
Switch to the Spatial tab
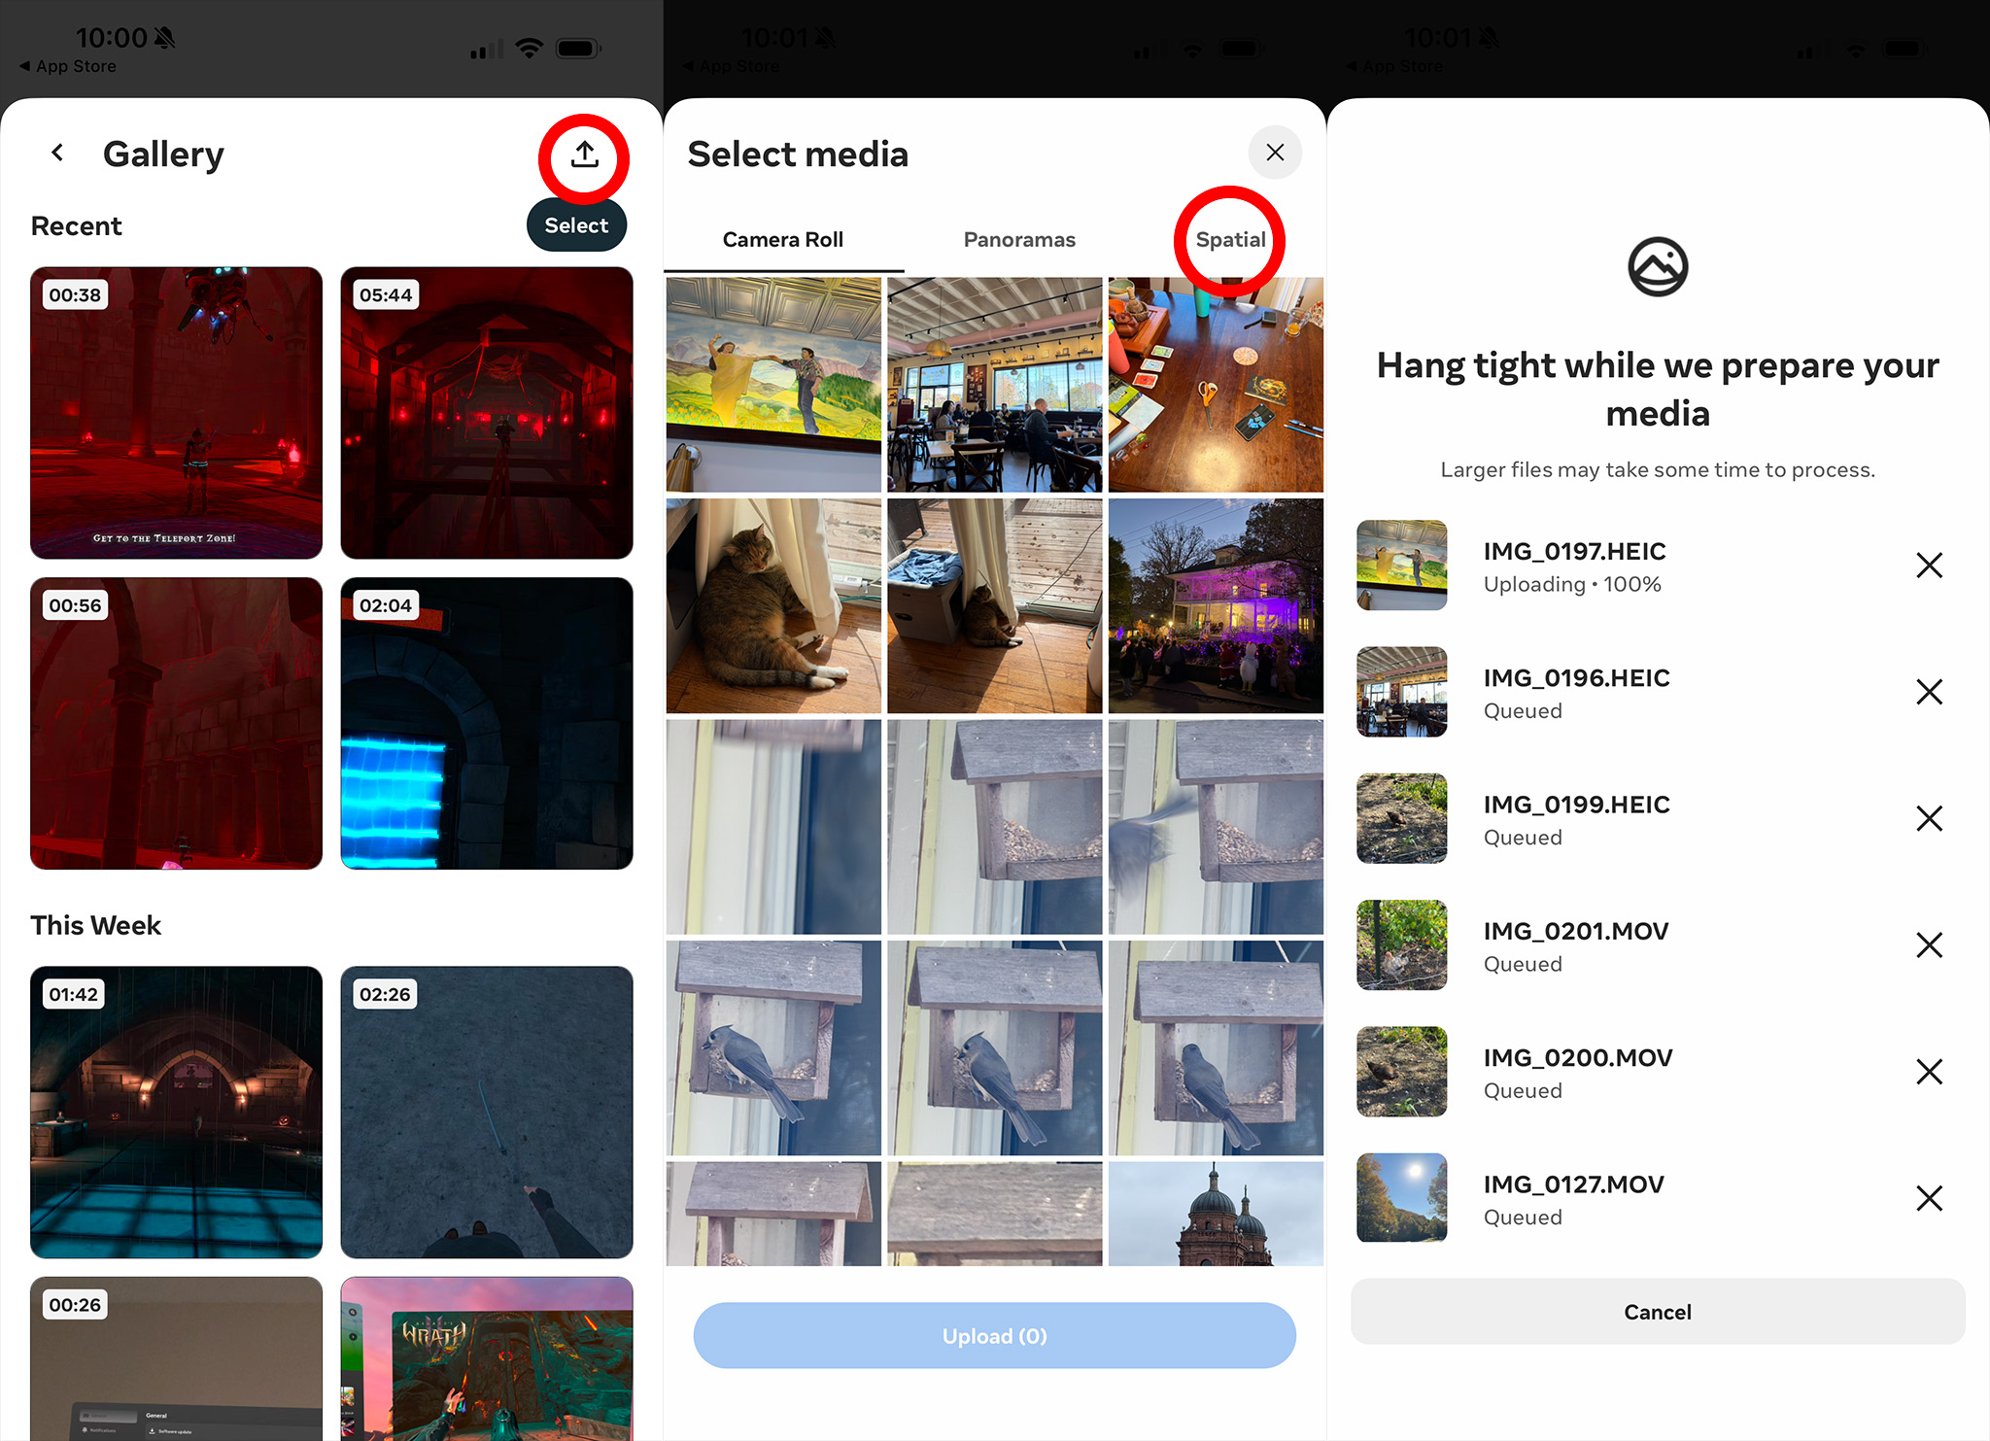(1230, 240)
